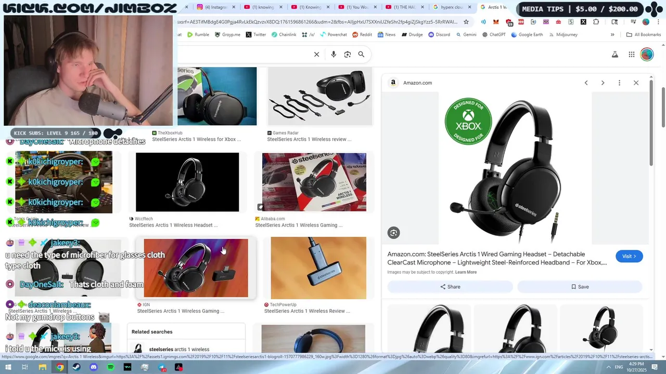Image resolution: width=666 pixels, height=374 pixels.
Task: Open the News bookmark
Action: (387, 35)
